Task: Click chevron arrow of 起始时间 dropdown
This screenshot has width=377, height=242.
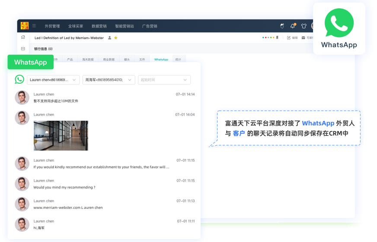Action: click(x=185, y=80)
